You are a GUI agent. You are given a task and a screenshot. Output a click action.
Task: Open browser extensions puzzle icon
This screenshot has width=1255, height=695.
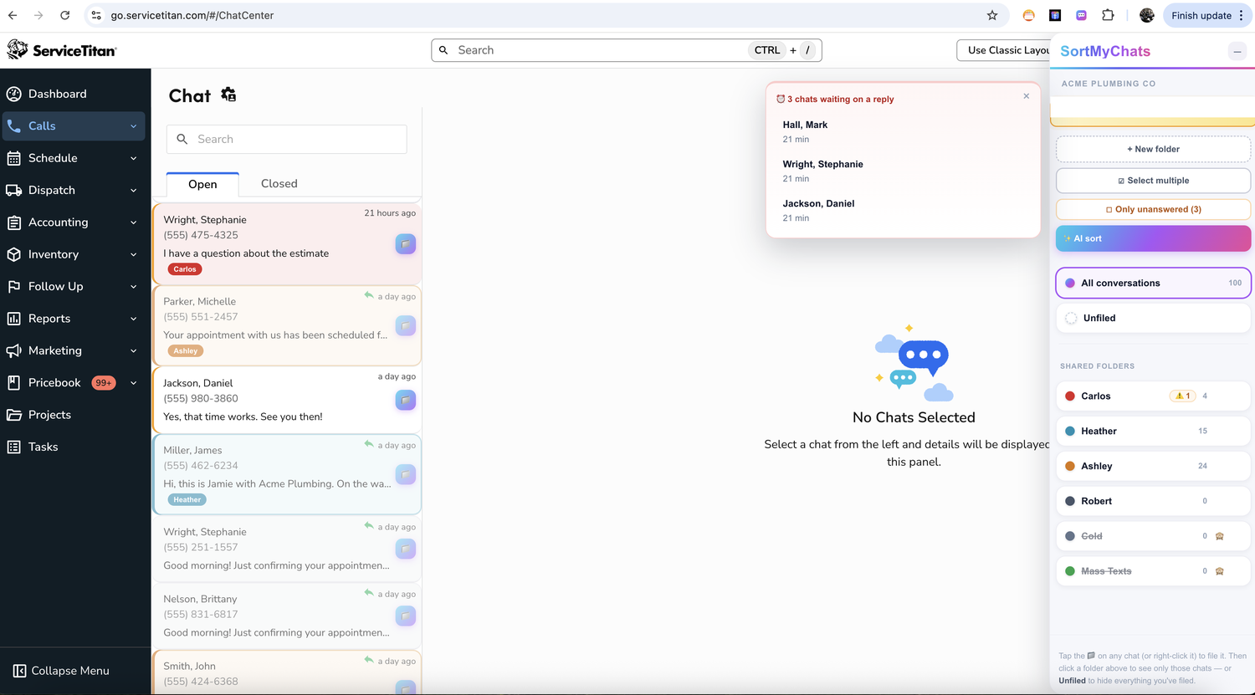(1108, 15)
